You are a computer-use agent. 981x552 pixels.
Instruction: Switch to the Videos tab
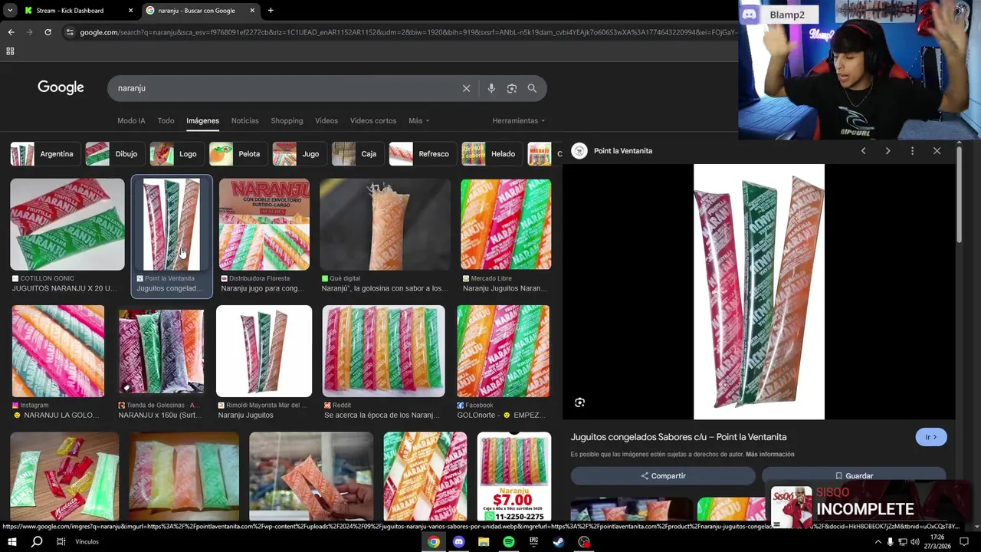326,120
